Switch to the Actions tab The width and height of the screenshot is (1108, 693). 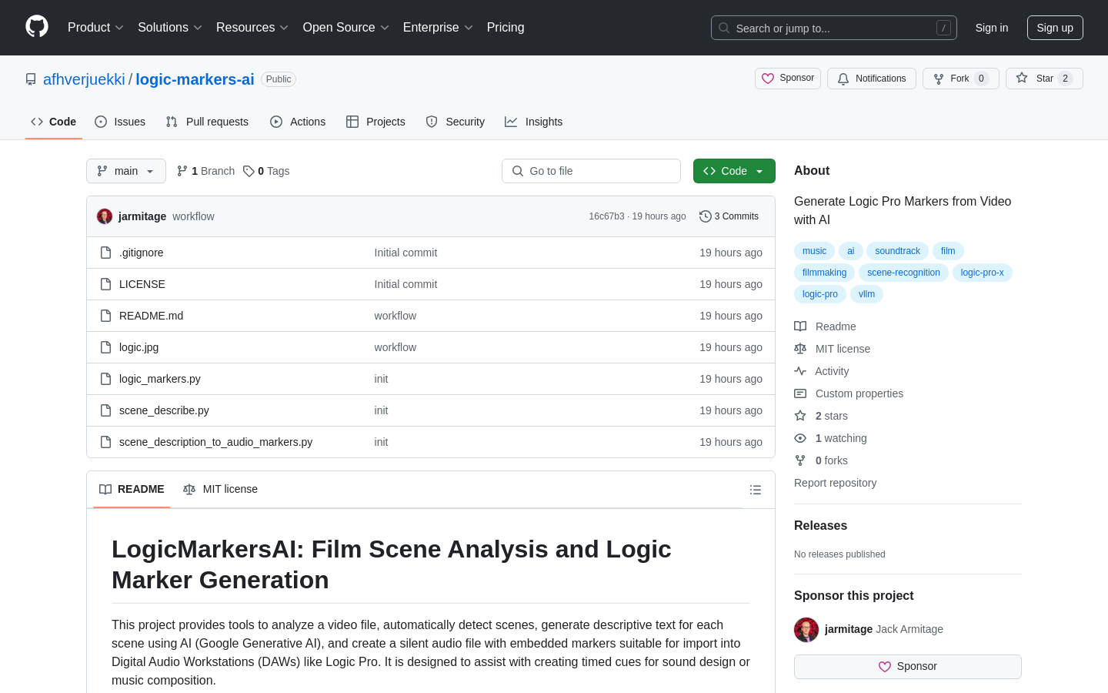(298, 122)
